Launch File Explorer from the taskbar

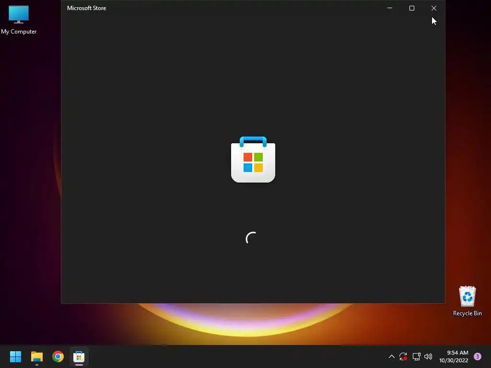[x=36, y=356]
